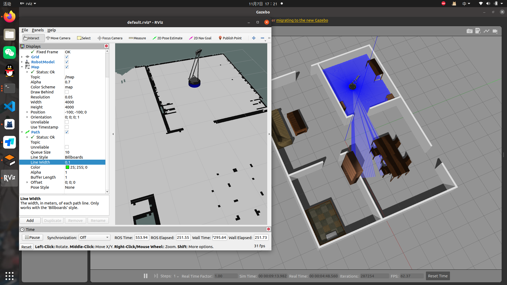The width and height of the screenshot is (507, 285).
Task: Activate the 2D Nav Goal tool
Action: point(200,38)
